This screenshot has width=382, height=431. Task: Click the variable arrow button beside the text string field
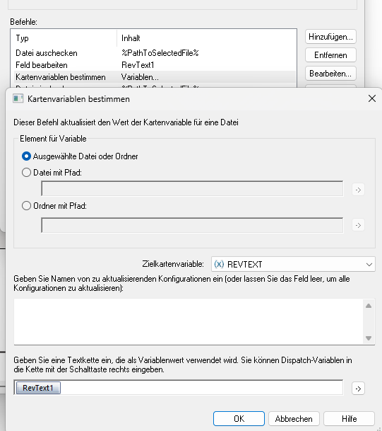tap(358, 389)
